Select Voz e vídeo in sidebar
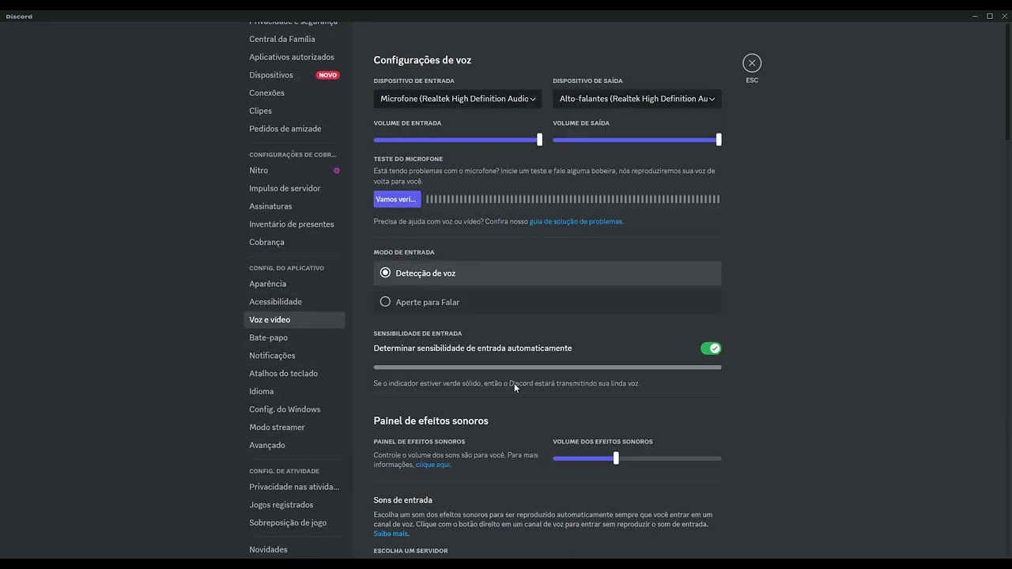 [x=294, y=320]
